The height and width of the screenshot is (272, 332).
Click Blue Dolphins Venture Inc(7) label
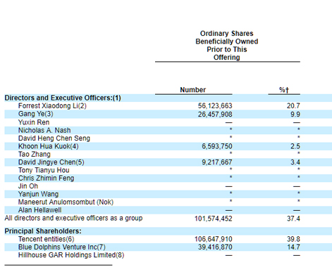pos(62,247)
